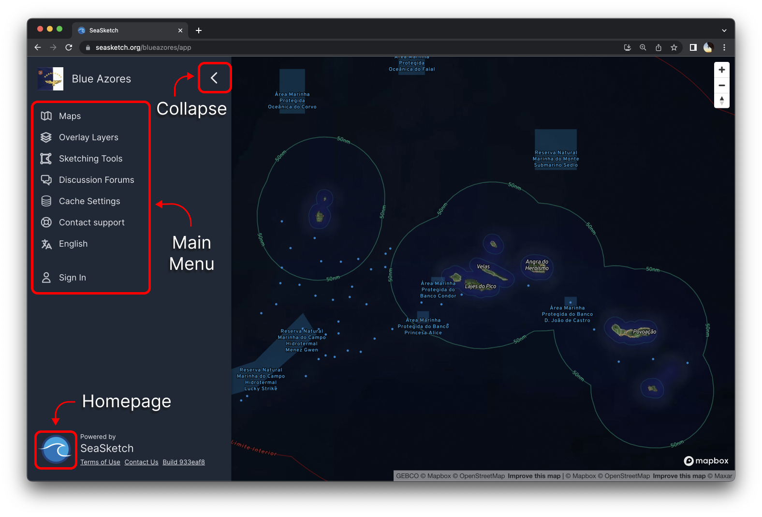The height and width of the screenshot is (517, 762).
Task: Open Cache Settings
Action: pyautogui.click(x=89, y=201)
